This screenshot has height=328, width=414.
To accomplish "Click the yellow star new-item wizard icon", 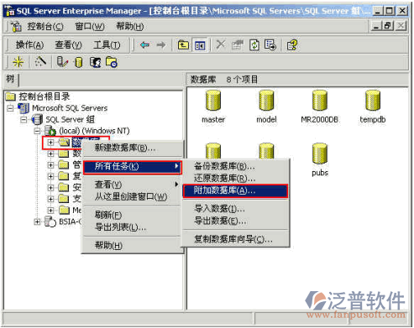I will (x=18, y=62).
